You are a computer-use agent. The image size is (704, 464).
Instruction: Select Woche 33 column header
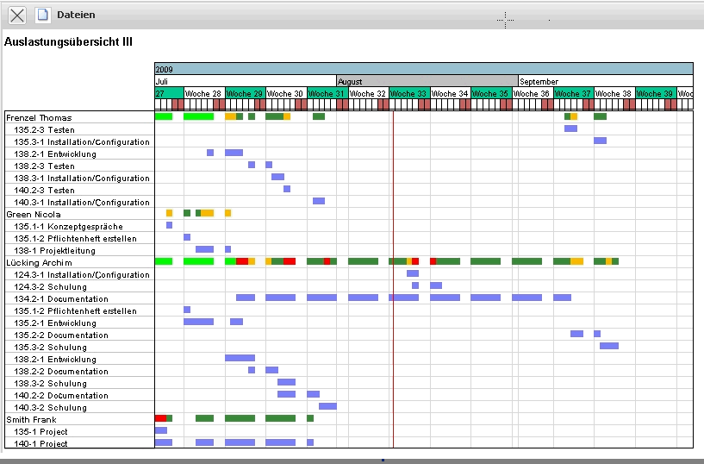pos(409,93)
